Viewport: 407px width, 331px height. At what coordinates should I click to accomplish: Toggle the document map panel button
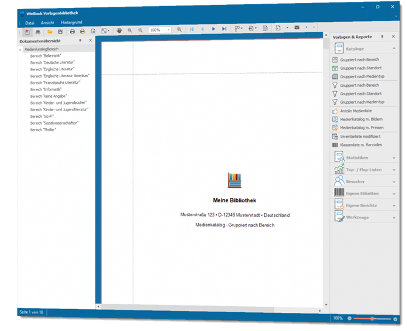tap(28, 30)
